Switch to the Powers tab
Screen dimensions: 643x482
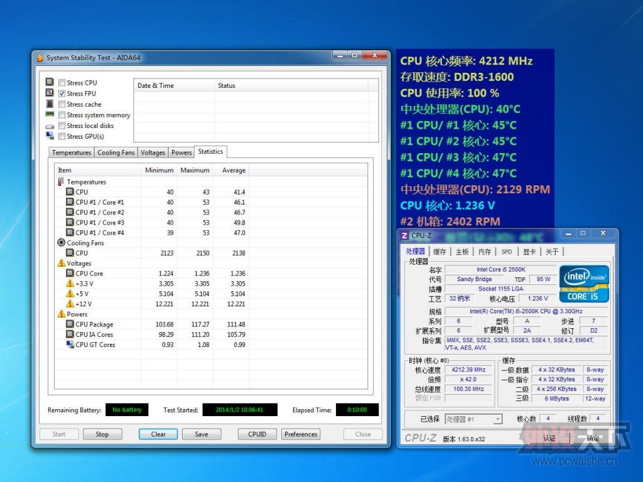(x=181, y=153)
